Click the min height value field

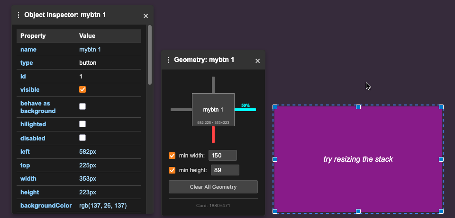click(x=225, y=170)
